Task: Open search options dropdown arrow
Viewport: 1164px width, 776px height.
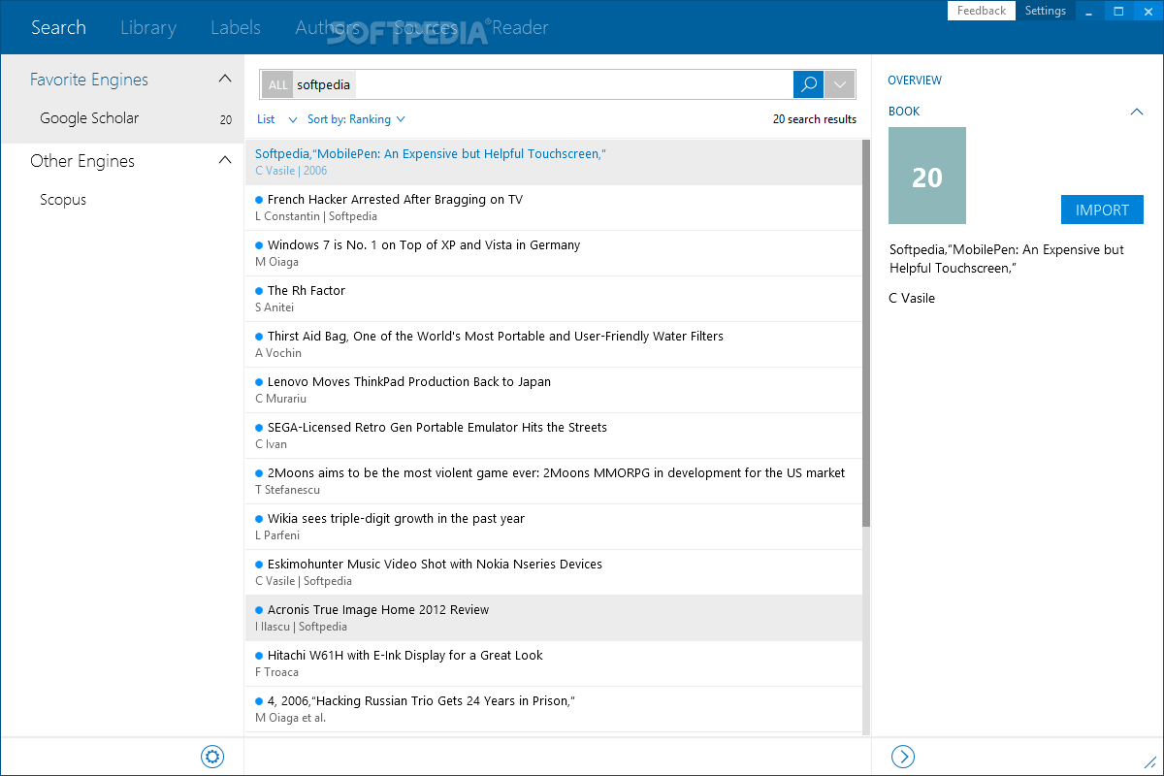Action: 840,84
